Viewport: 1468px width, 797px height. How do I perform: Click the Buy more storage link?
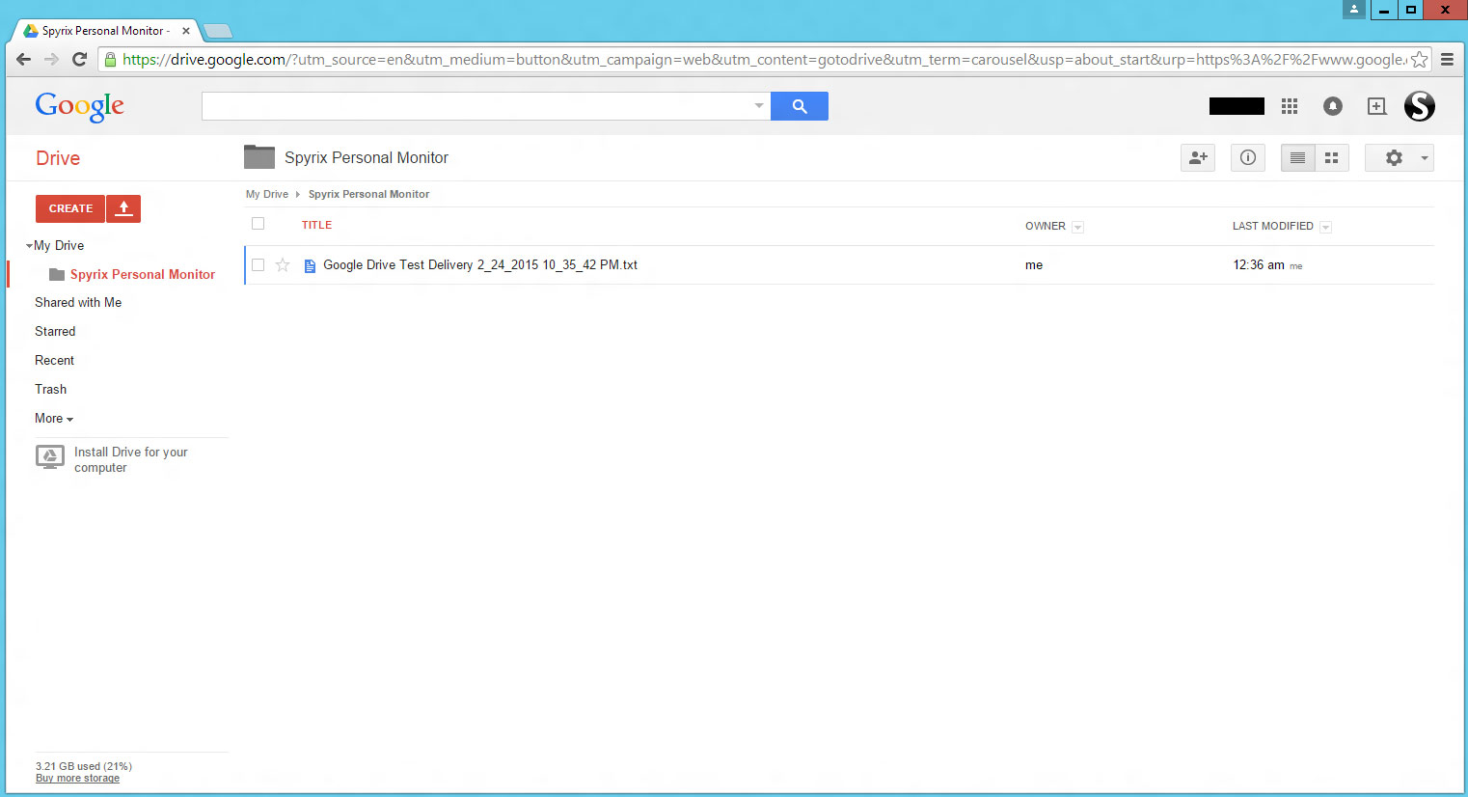[77, 779]
